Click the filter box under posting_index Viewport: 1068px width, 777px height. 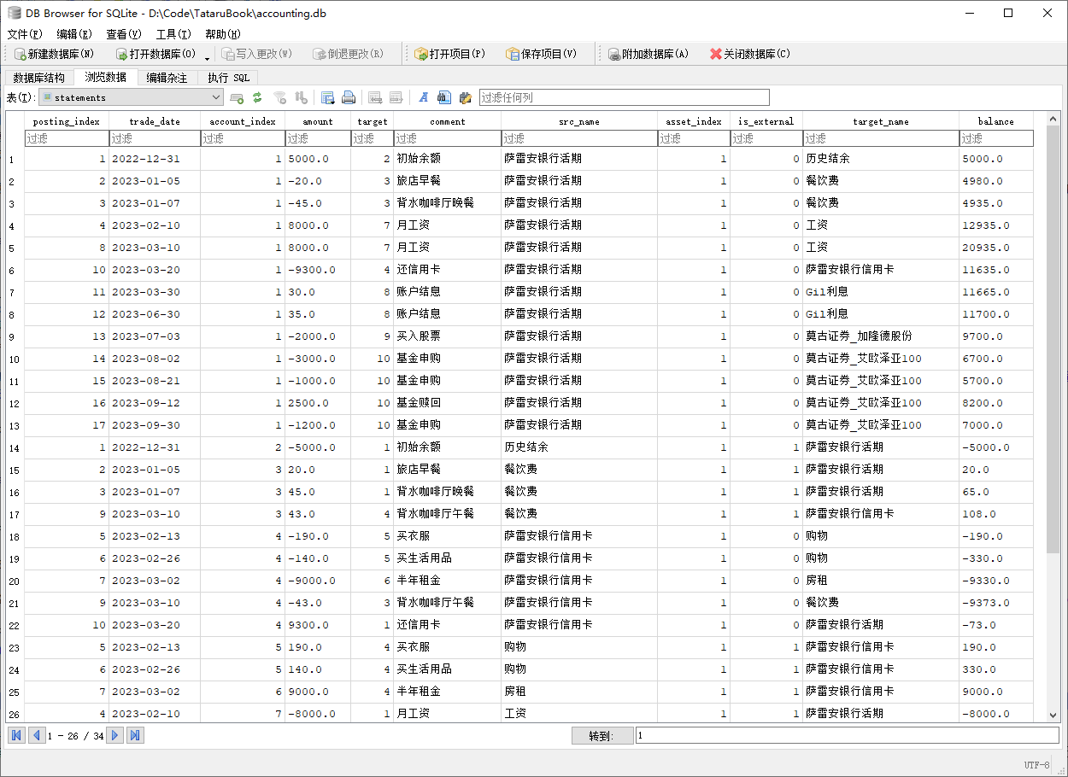pos(67,138)
